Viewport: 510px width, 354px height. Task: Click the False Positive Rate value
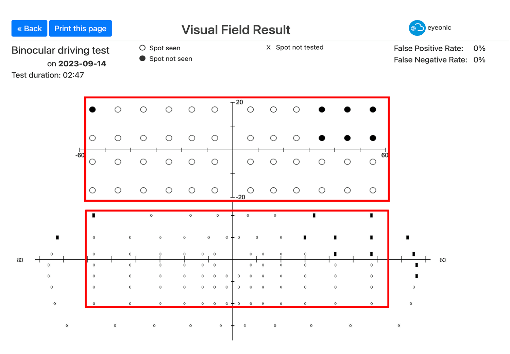click(479, 48)
